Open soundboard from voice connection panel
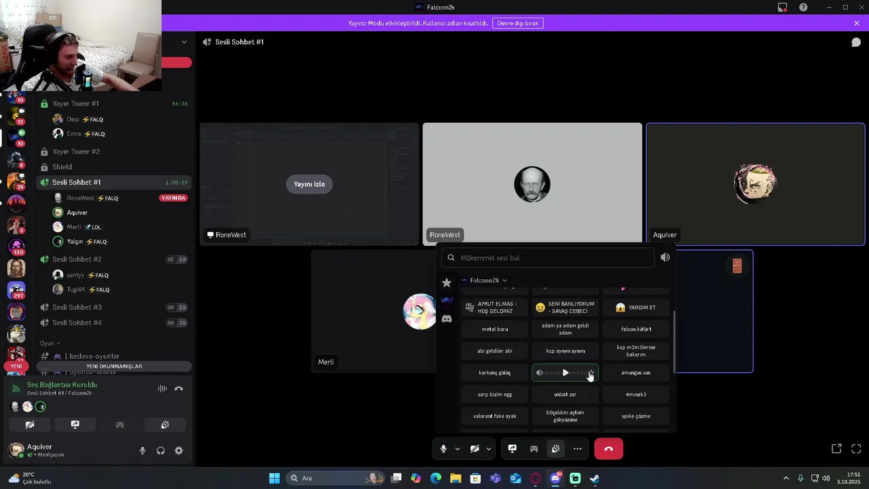 click(x=165, y=424)
